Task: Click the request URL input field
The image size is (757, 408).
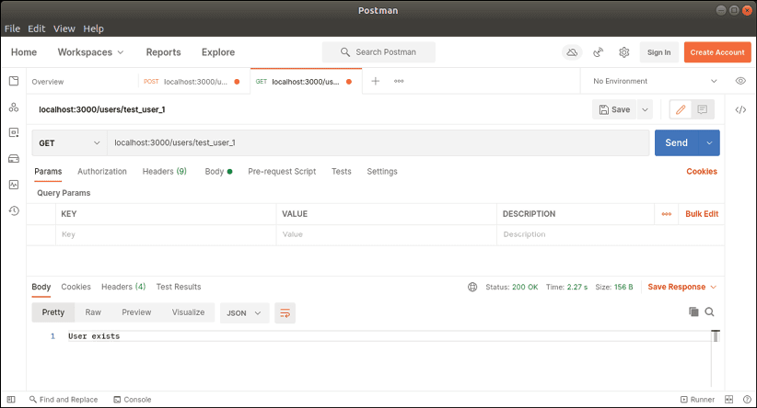Action: point(378,143)
